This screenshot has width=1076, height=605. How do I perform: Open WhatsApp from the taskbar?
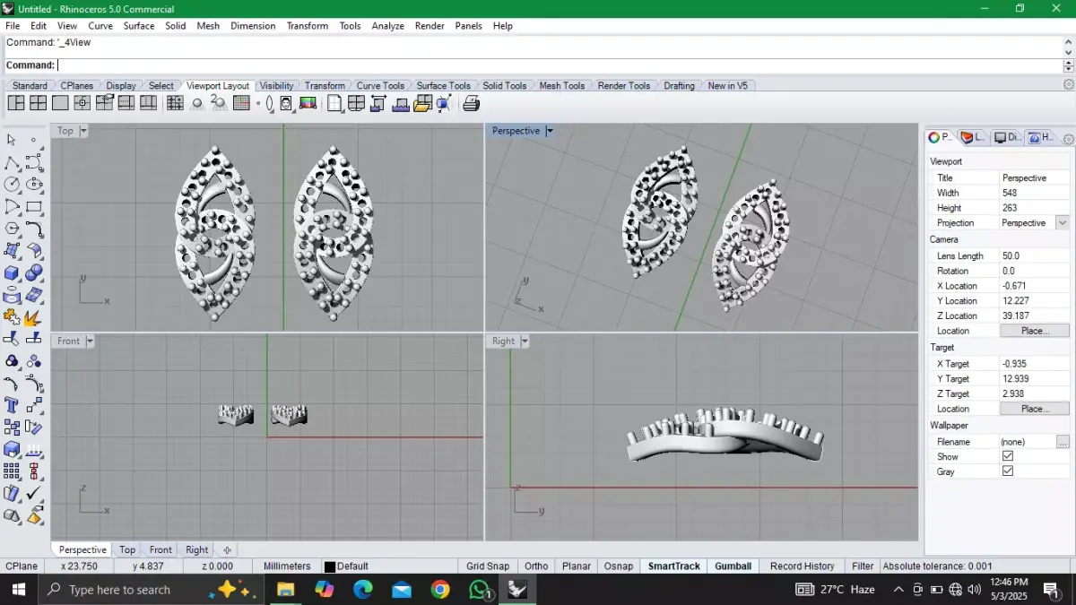[481, 589]
